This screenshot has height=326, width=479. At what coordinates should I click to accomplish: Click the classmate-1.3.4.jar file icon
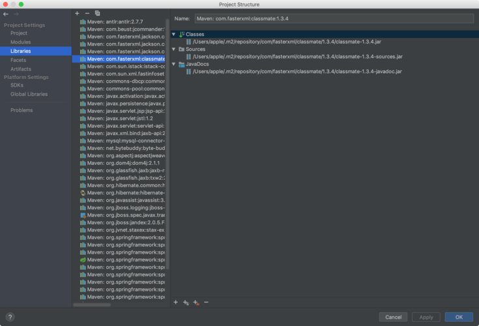click(188, 42)
